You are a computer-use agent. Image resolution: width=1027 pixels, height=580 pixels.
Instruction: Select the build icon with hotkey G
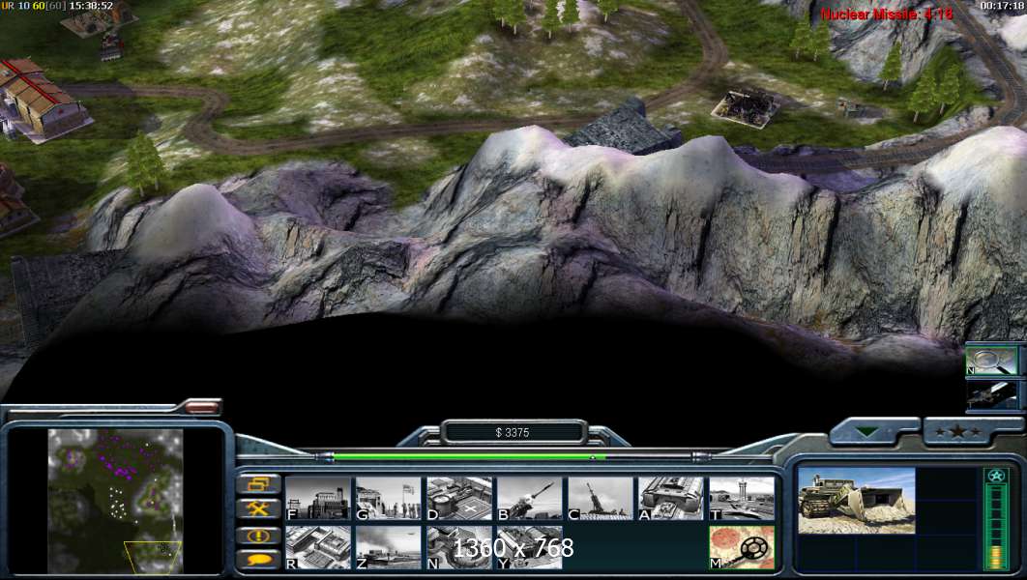pos(388,498)
